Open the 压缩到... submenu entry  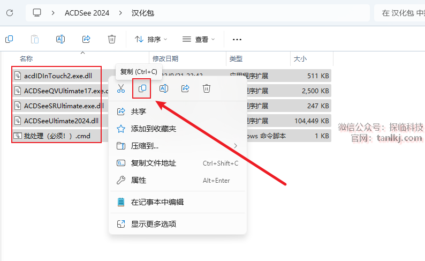[x=178, y=146]
